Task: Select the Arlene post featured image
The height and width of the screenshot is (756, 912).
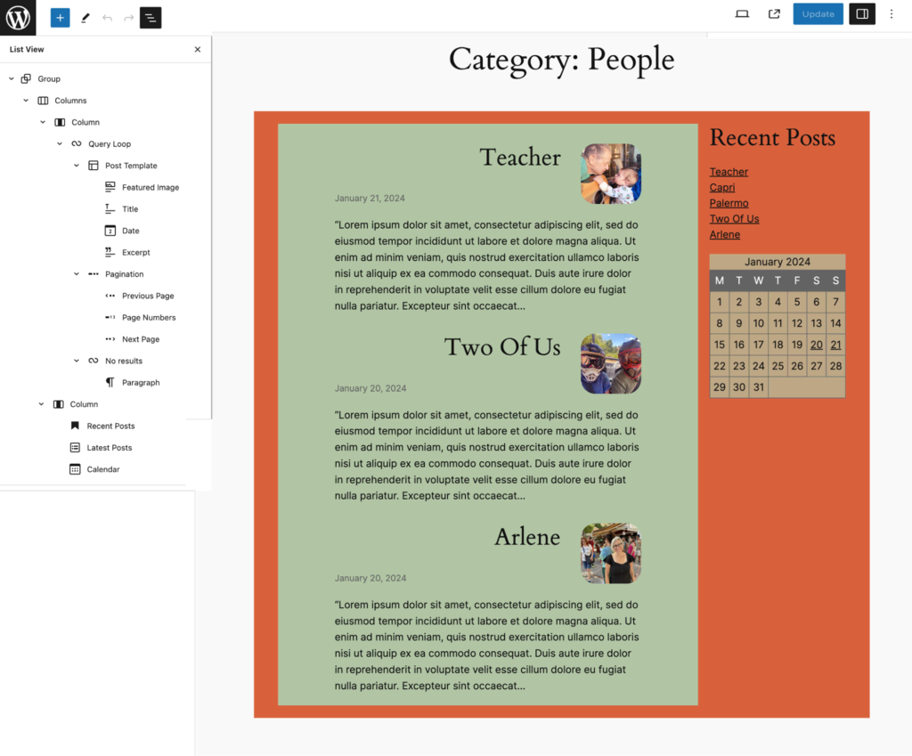Action: coord(611,553)
